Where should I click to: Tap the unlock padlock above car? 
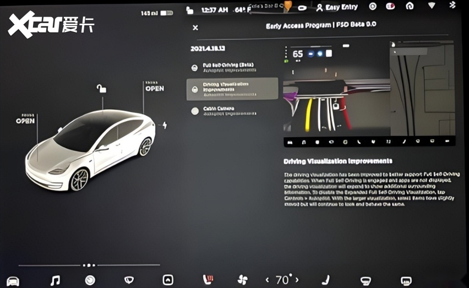click(x=101, y=88)
